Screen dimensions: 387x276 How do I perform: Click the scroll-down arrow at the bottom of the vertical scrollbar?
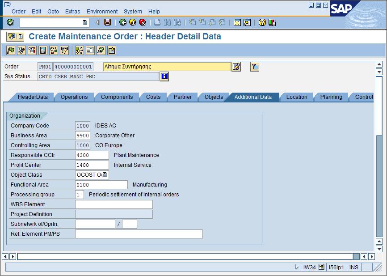(x=379, y=249)
